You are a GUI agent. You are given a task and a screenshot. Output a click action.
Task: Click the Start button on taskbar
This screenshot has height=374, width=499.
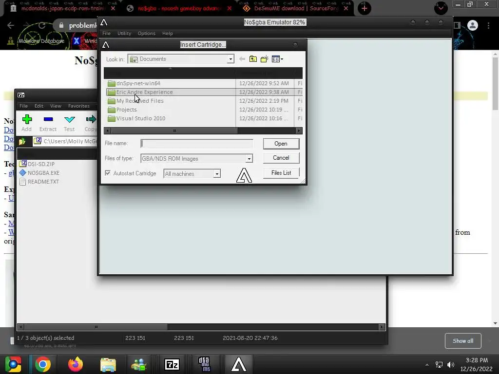pos(13,364)
